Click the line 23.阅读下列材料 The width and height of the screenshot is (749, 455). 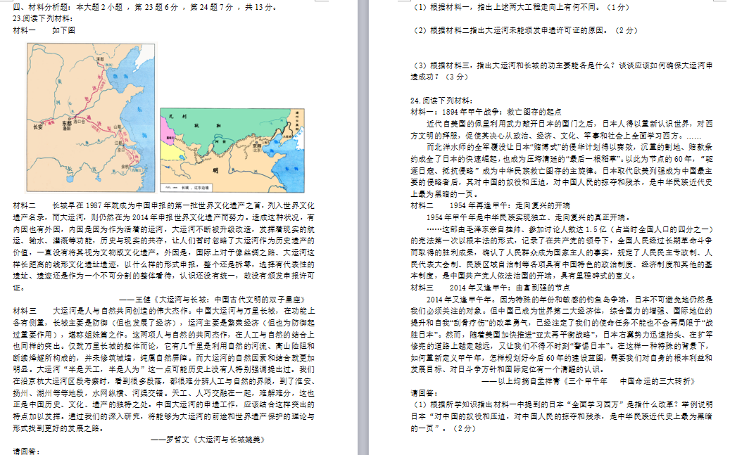tap(43, 19)
